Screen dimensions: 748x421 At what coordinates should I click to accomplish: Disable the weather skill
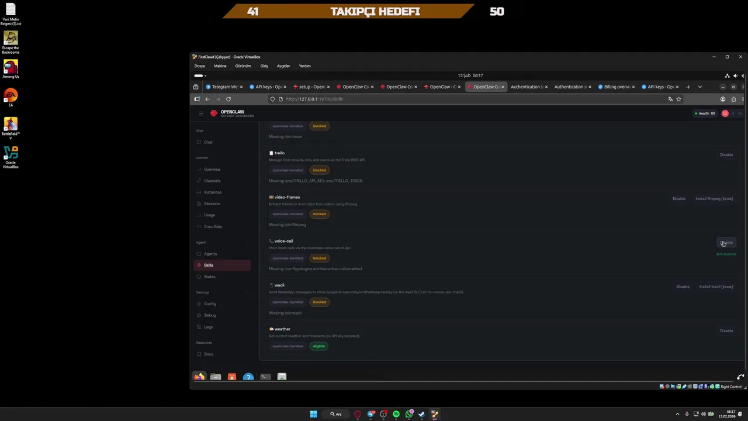pyautogui.click(x=726, y=331)
